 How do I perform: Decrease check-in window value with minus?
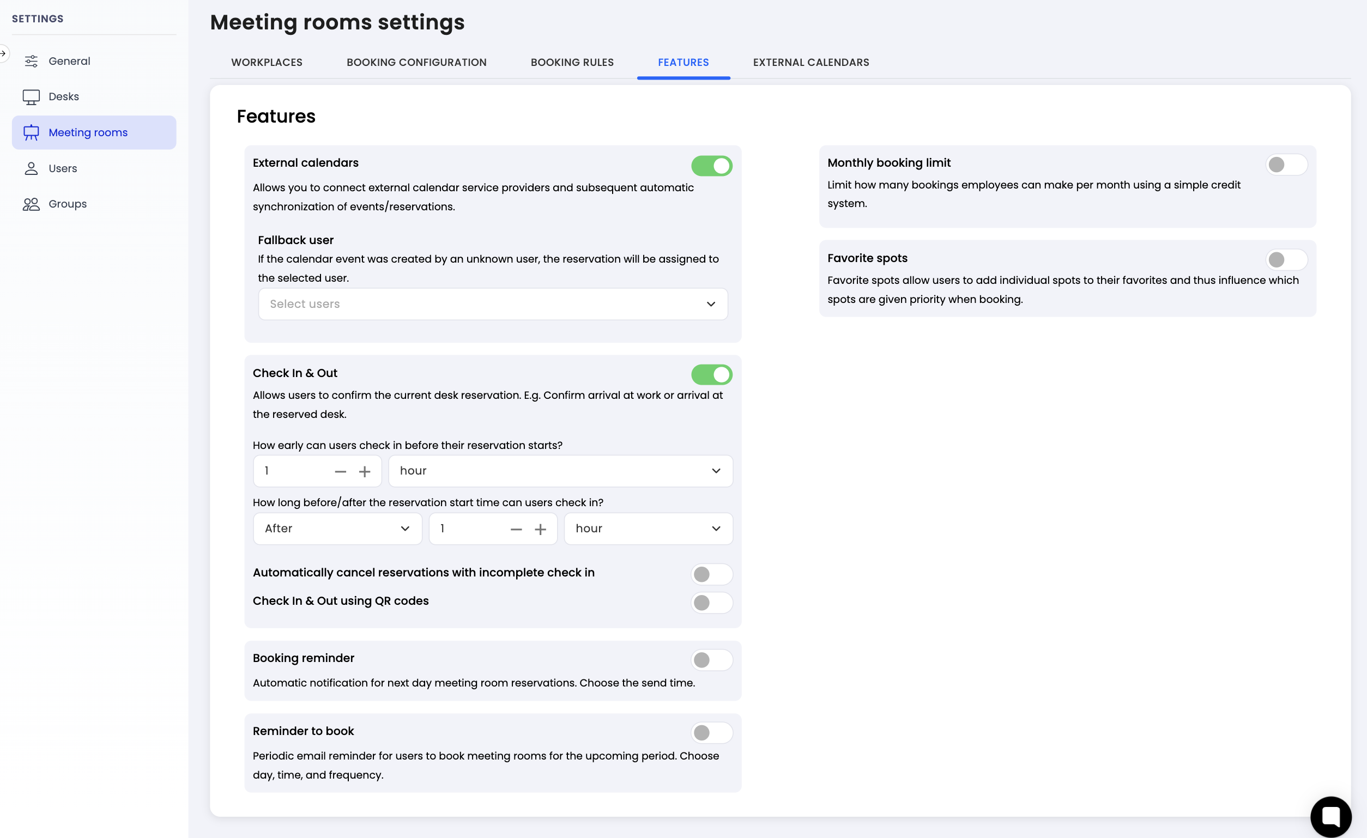516,530
